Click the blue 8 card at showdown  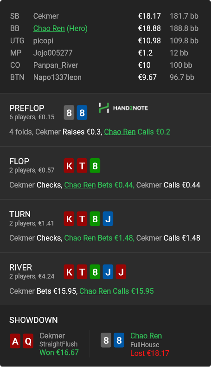click(119, 340)
